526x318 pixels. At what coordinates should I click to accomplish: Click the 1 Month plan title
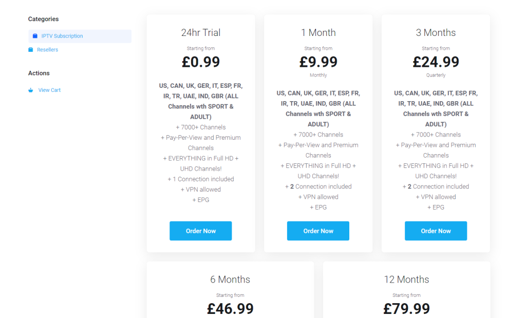pyautogui.click(x=318, y=32)
